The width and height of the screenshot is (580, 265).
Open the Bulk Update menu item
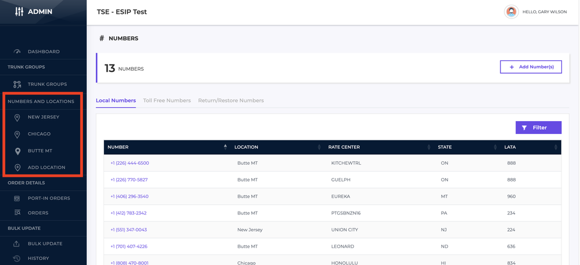tap(45, 244)
